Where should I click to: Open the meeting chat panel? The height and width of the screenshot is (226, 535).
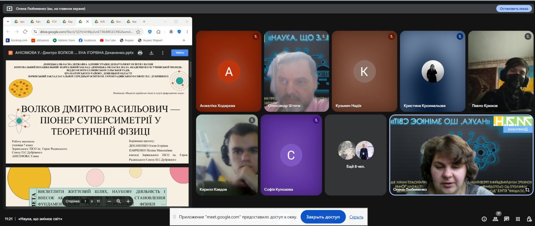coord(507,219)
